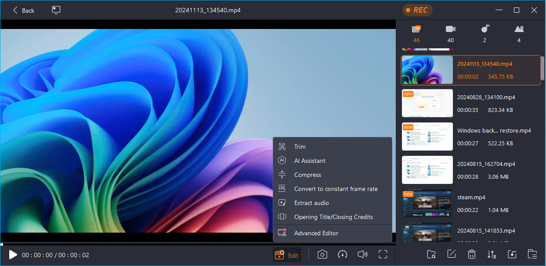Viewport: 546px width, 266px height.
Task: Click the 3.06 MB file size
Action: [x=499, y=176]
